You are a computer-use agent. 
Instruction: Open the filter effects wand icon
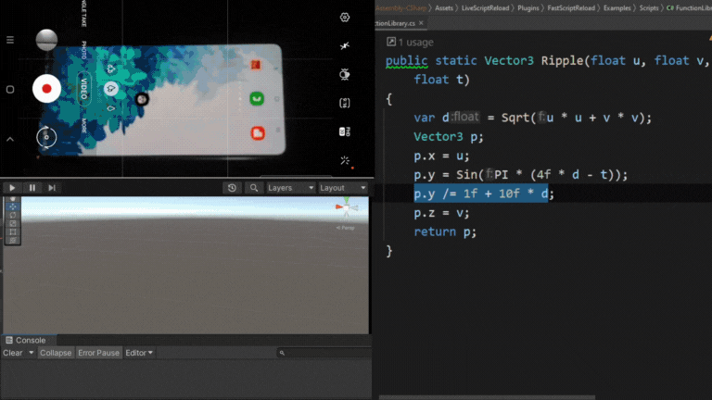tap(345, 160)
